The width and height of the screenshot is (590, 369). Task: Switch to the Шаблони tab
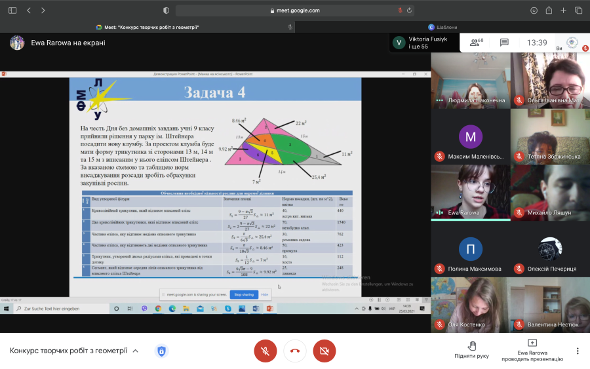coord(442,27)
